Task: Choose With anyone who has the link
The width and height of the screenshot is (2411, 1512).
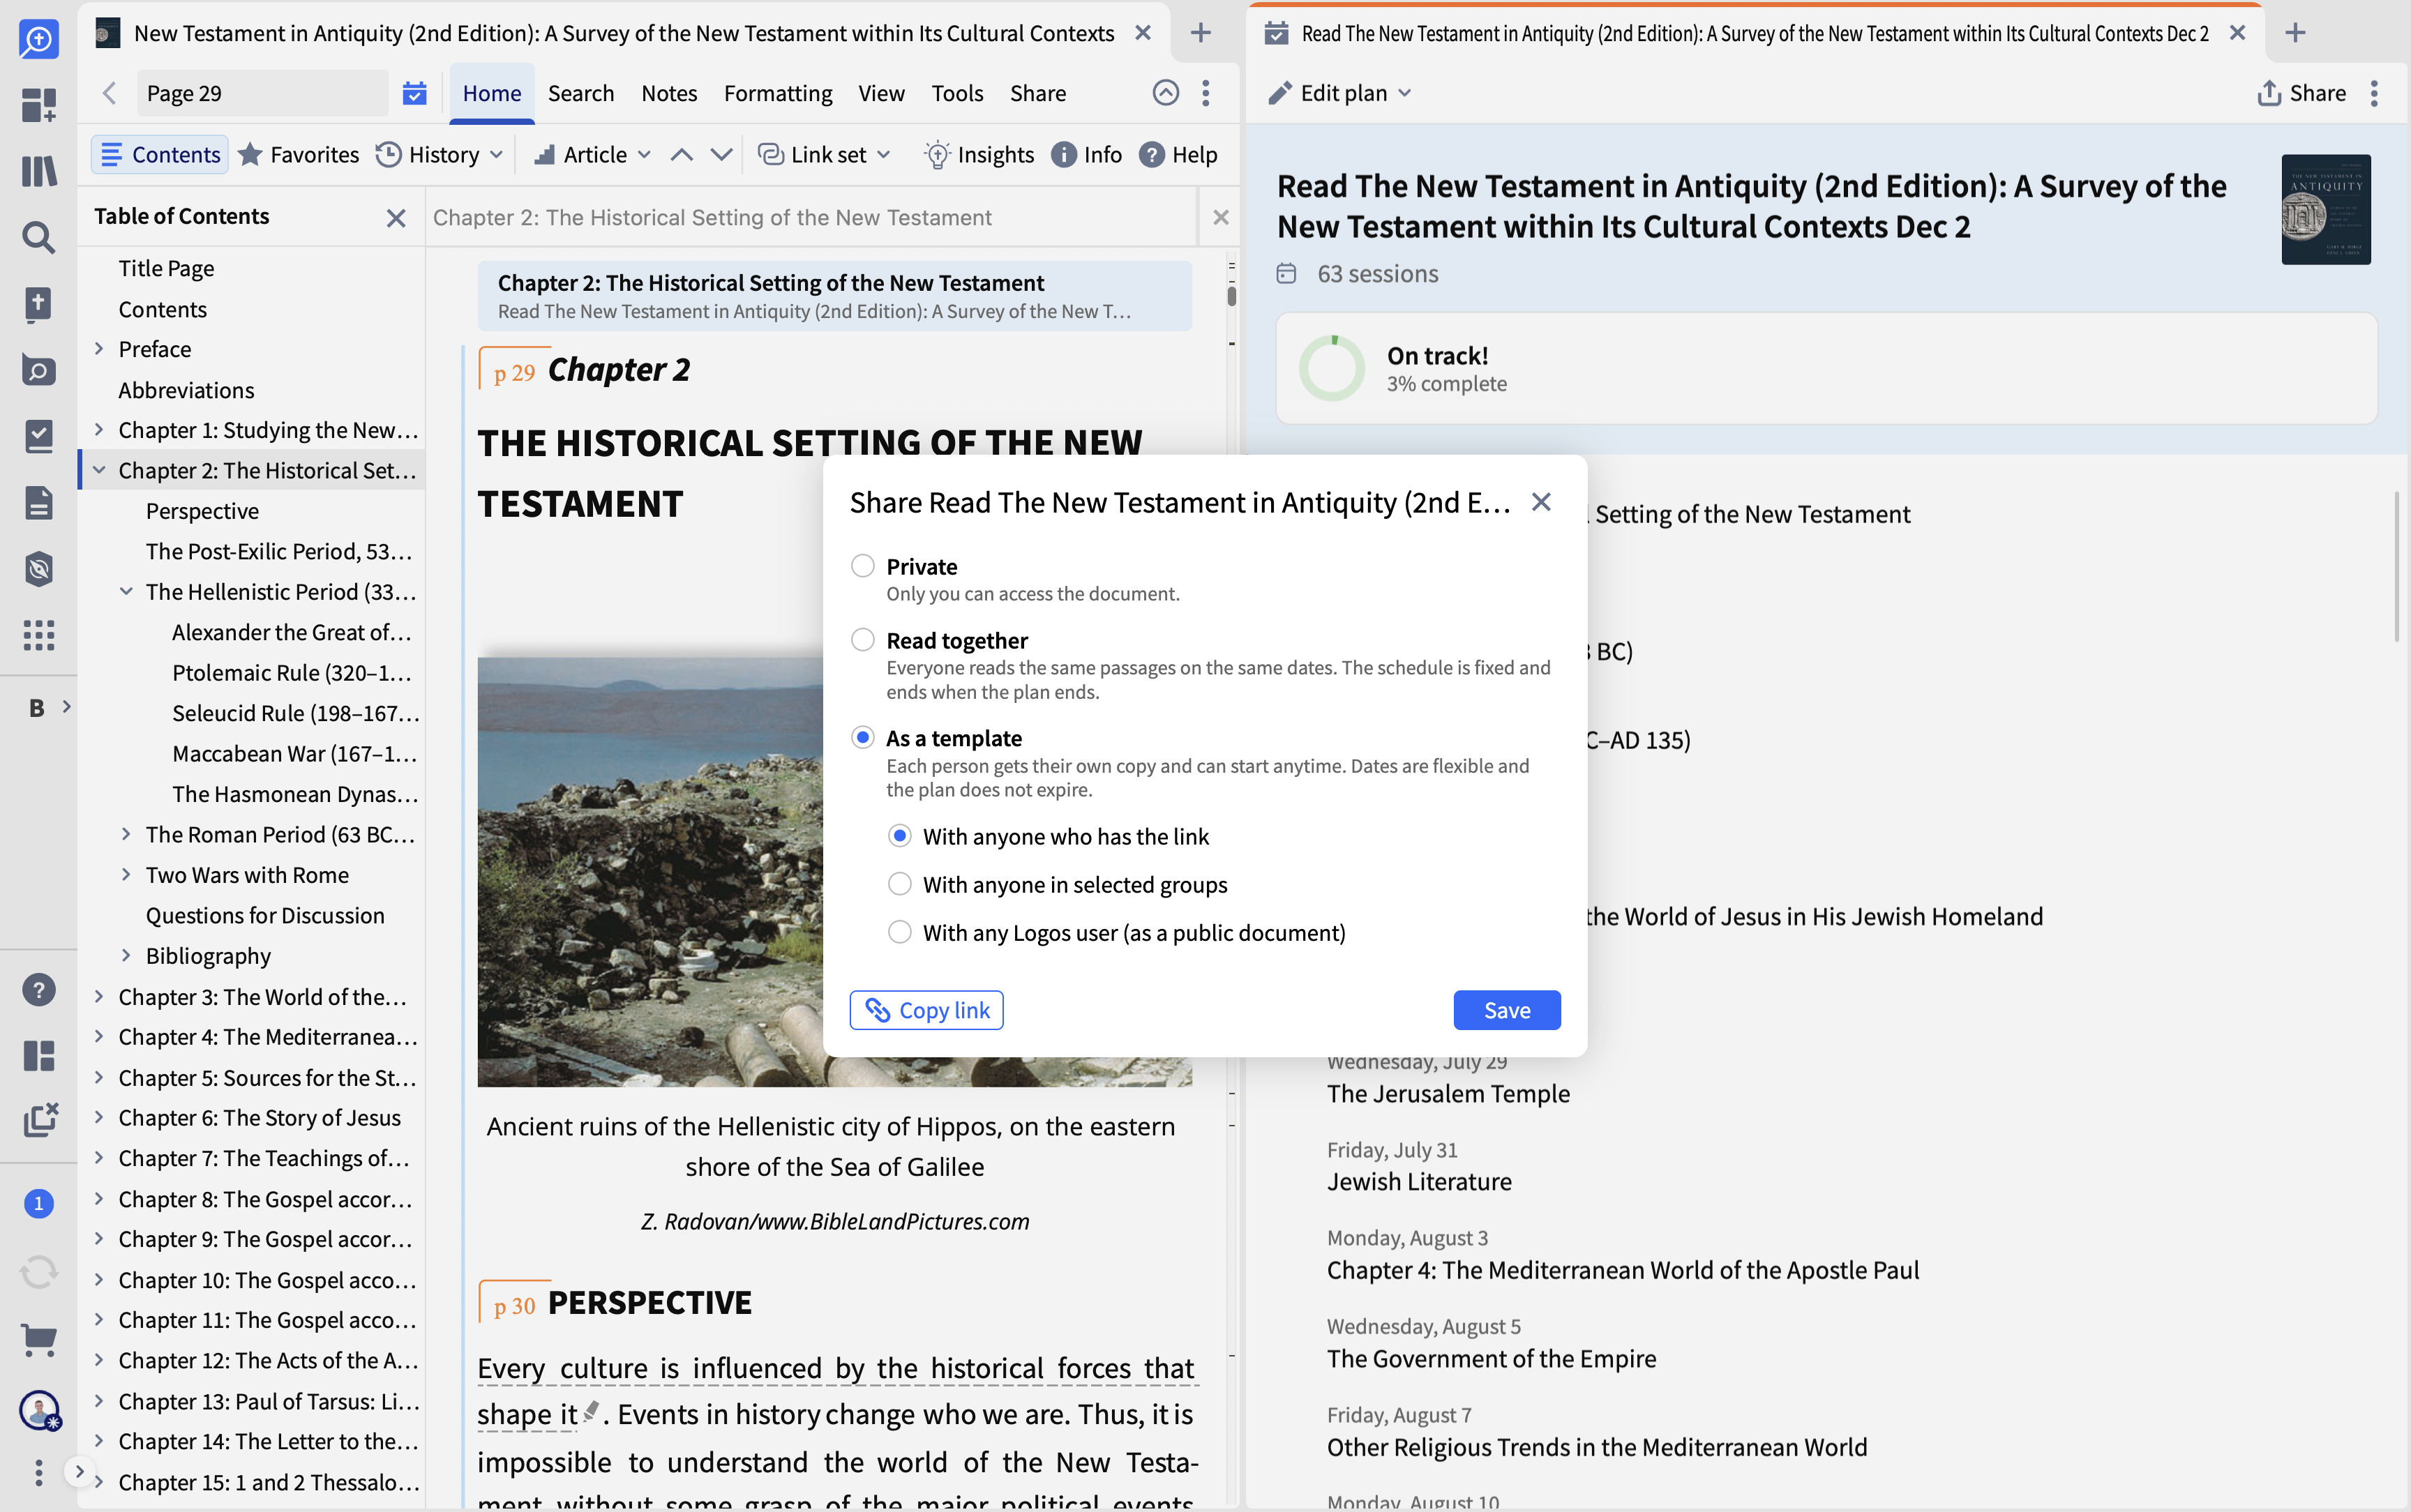Action: [x=899, y=836]
